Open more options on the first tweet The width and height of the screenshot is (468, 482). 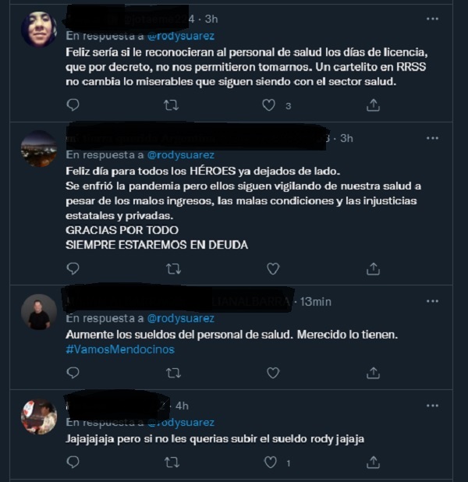point(432,19)
